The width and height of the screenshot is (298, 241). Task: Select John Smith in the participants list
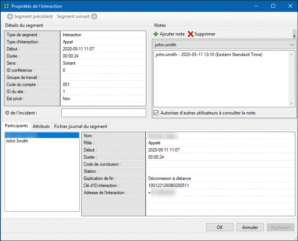[x=17, y=141]
